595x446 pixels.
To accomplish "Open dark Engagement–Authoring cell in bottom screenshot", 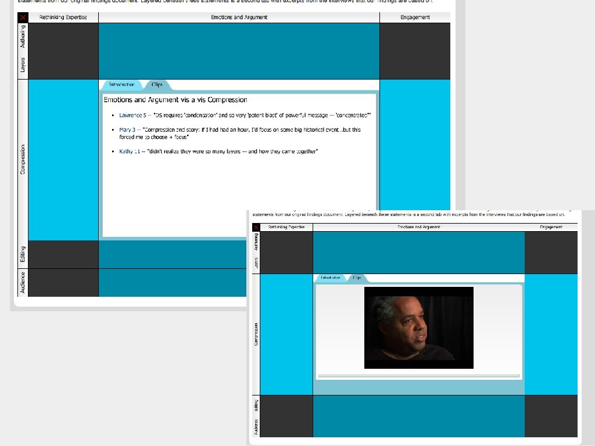I will coord(551,253).
